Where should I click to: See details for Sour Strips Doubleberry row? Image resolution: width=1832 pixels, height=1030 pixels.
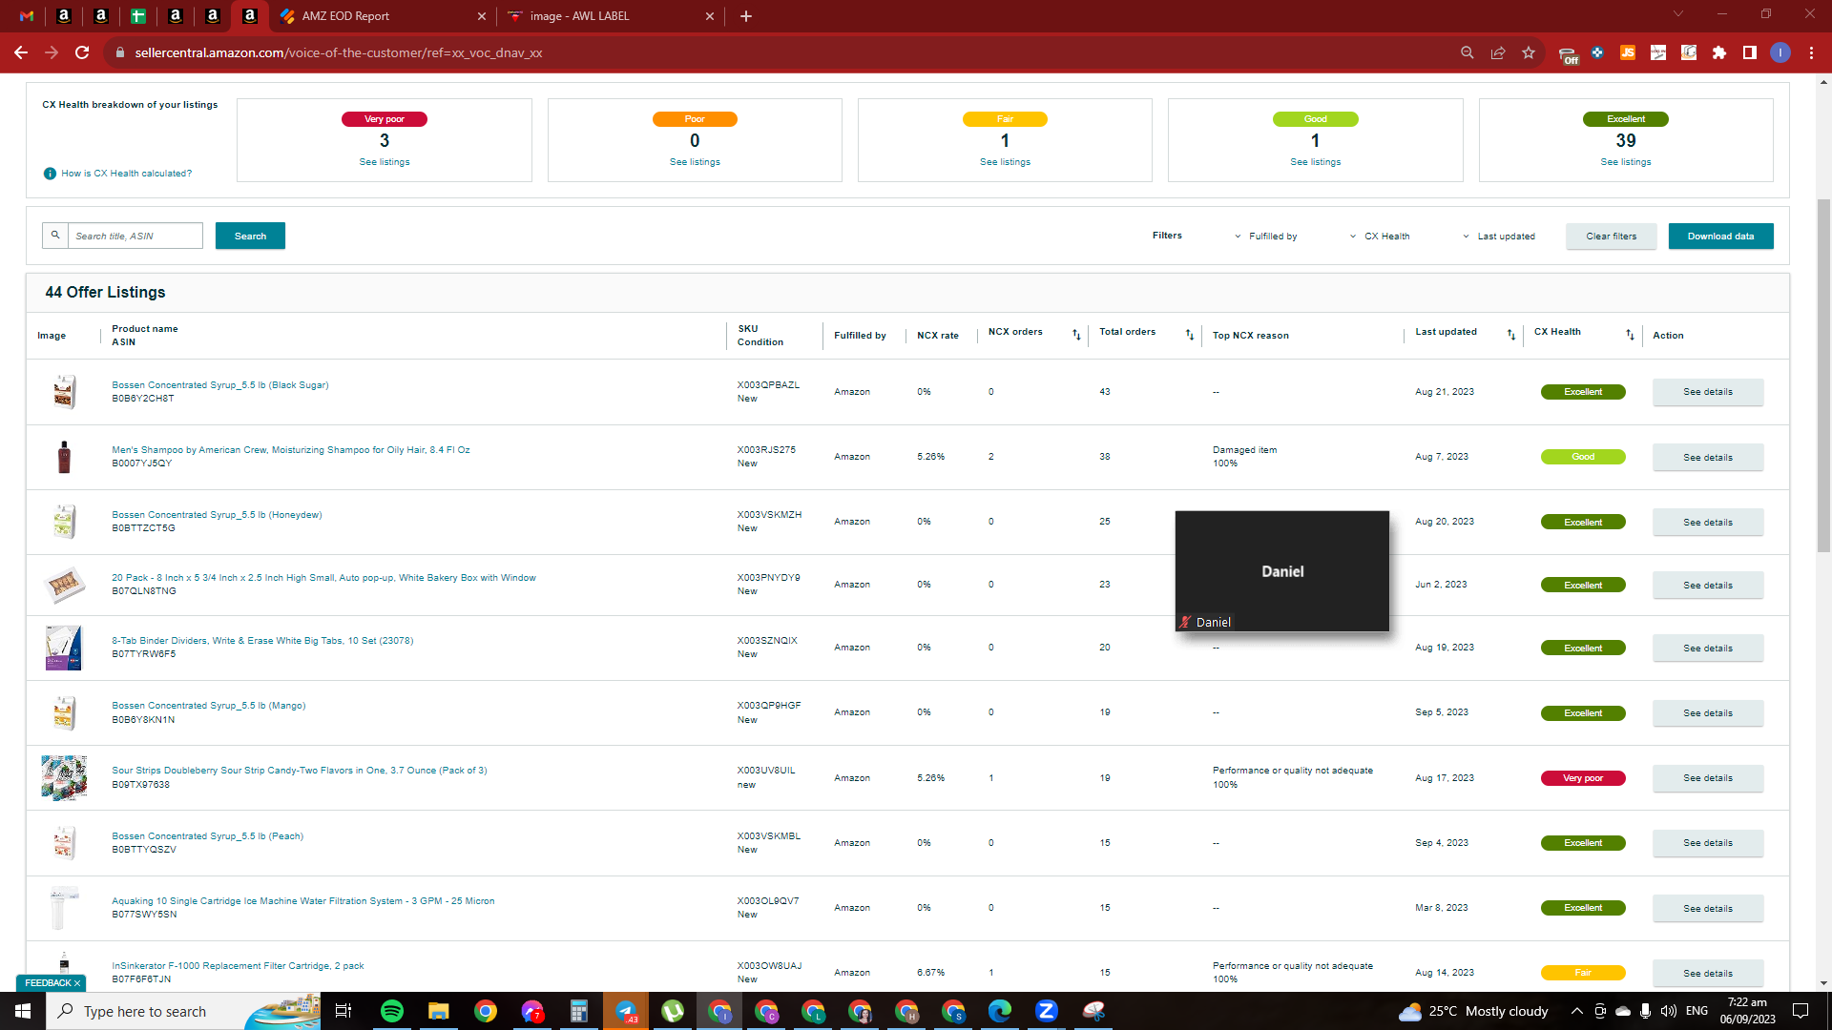click(x=1707, y=778)
